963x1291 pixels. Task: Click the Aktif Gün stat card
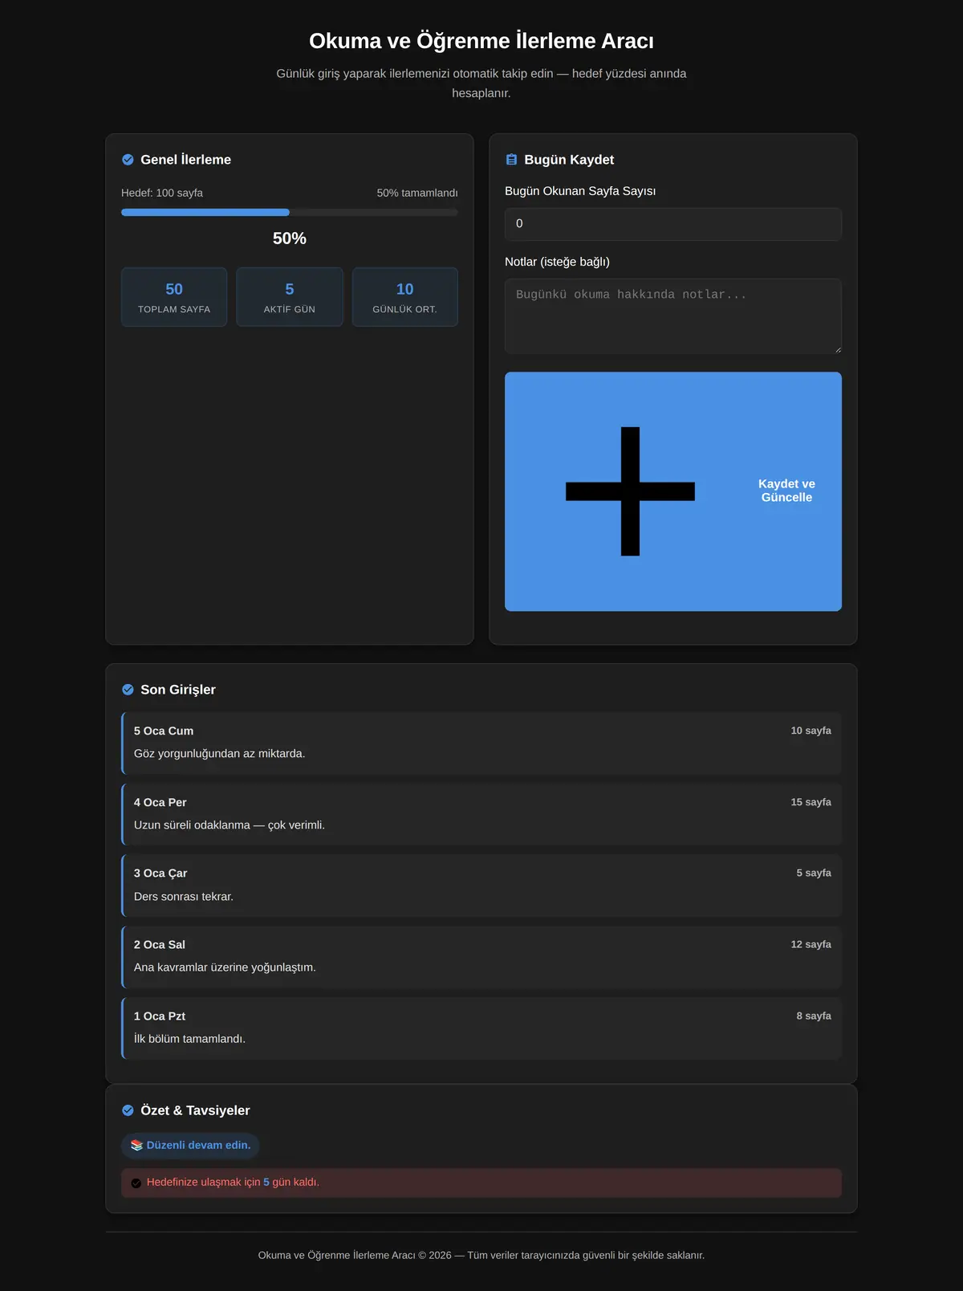coord(290,297)
